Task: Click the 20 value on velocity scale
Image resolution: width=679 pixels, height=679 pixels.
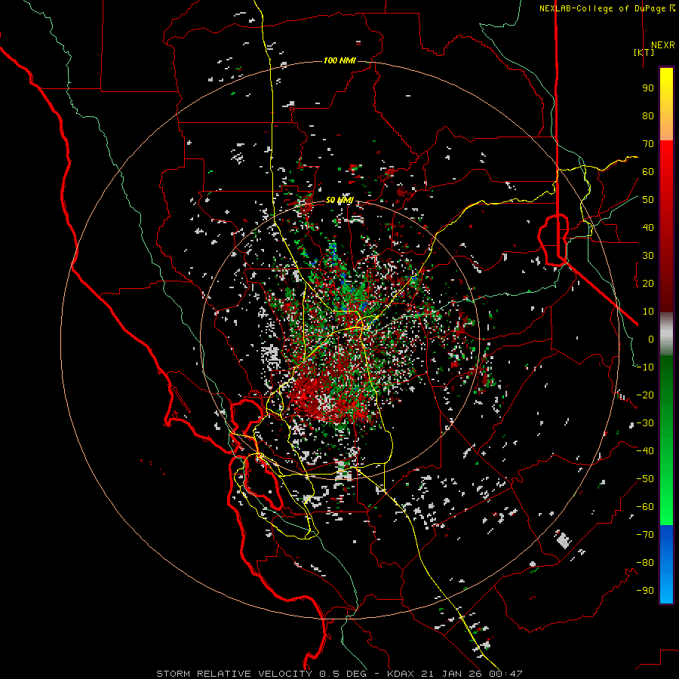Action: tap(648, 283)
